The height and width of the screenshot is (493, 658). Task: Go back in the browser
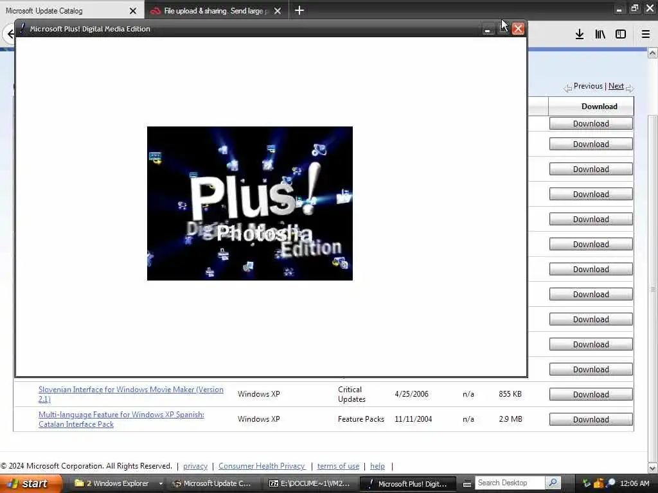tap(10, 34)
